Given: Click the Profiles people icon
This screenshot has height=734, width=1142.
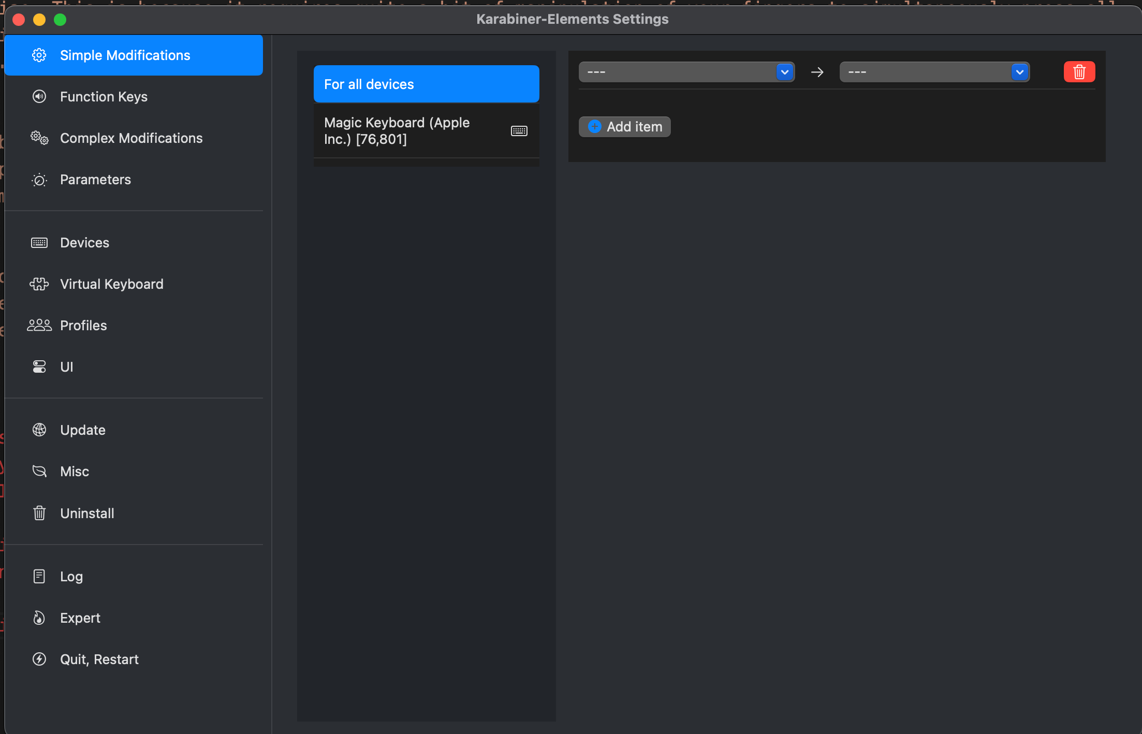Looking at the screenshot, I should pyautogui.click(x=39, y=326).
